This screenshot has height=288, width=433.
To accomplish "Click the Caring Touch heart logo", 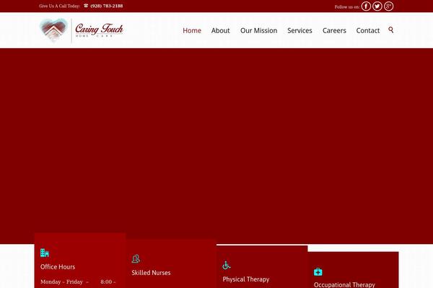I will 53,30.
